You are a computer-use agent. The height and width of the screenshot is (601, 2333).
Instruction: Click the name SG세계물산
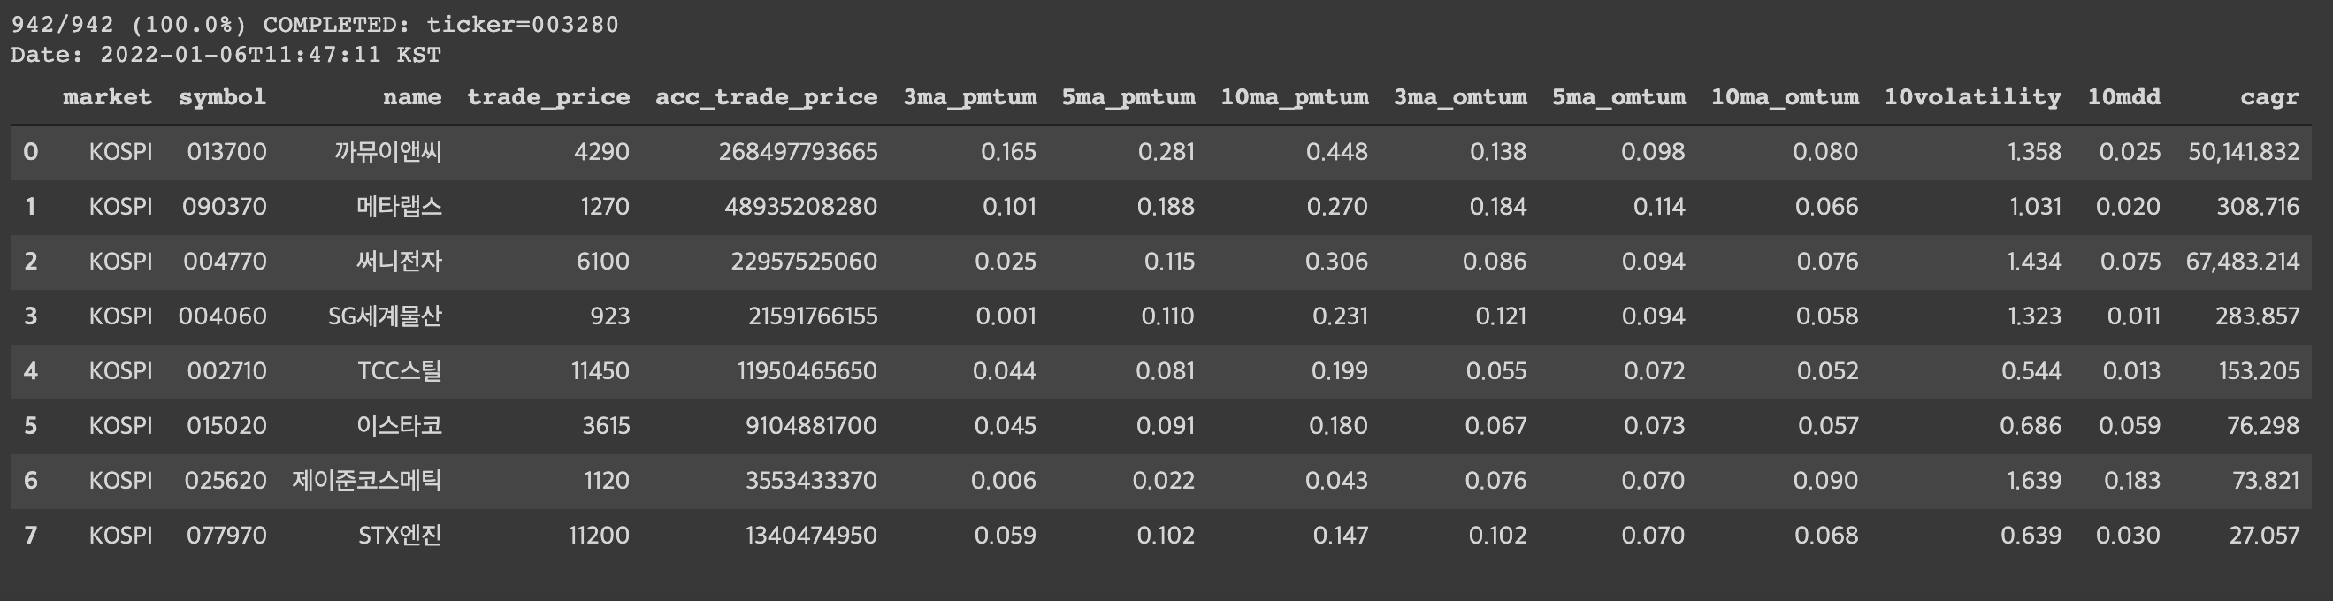click(x=385, y=316)
